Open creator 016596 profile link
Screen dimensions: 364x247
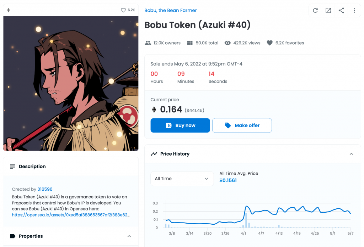45,189
